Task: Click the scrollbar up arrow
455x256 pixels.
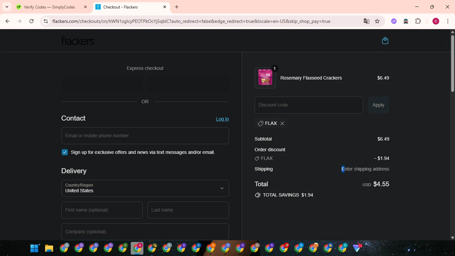Action: coord(452,32)
